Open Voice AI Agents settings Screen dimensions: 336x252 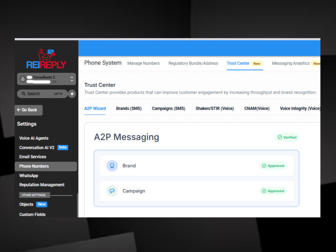(34, 138)
